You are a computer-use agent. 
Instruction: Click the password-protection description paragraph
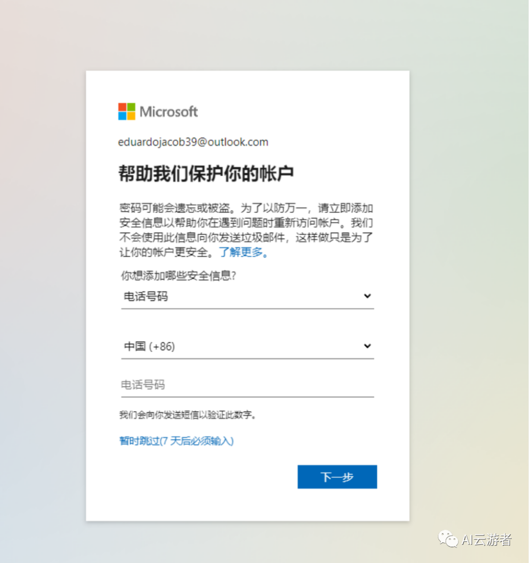[246, 230]
